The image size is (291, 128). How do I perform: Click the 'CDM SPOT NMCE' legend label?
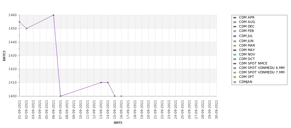click(x=253, y=63)
